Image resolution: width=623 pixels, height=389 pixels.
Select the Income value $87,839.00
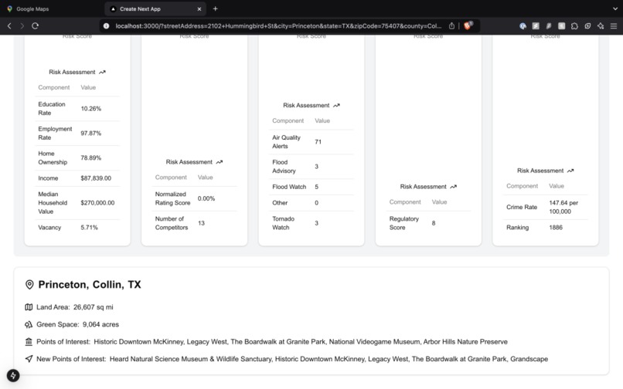click(x=96, y=178)
